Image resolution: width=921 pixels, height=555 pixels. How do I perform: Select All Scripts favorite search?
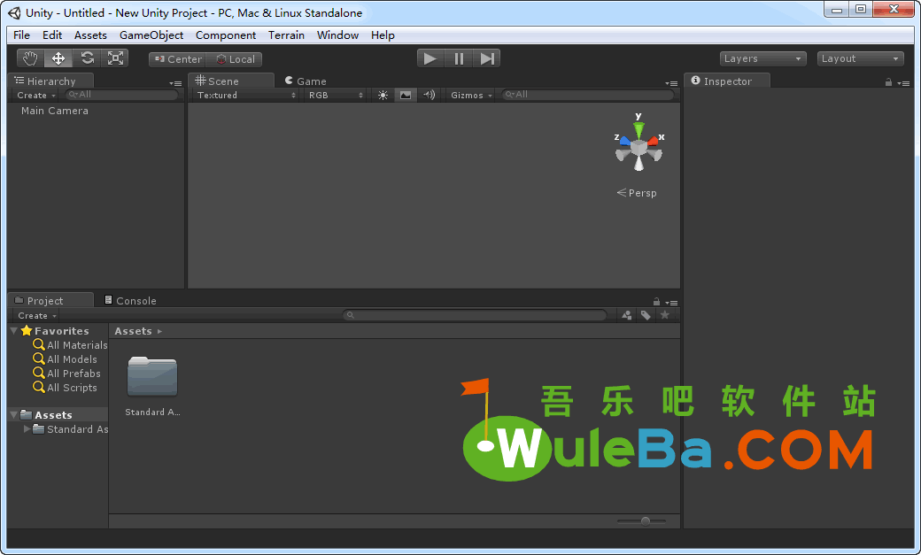pos(66,387)
